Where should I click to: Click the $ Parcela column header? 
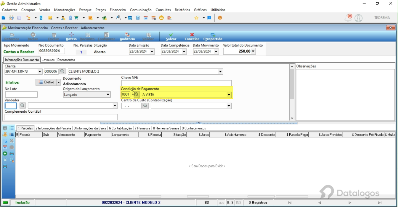(x=150, y=135)
